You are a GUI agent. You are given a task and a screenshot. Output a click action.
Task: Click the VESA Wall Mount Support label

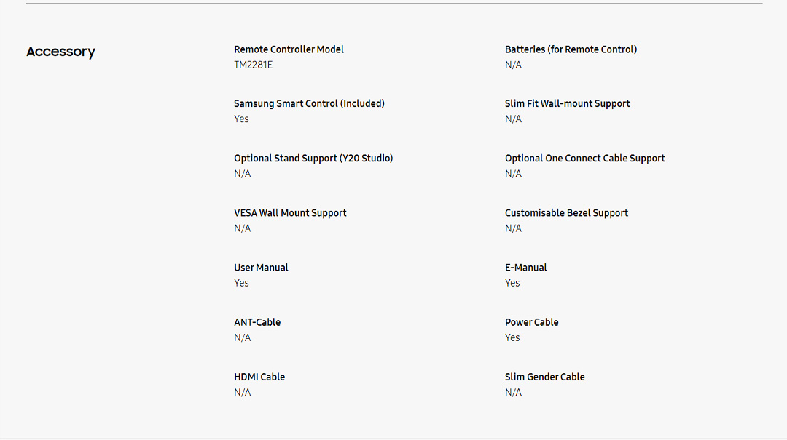pos(290,213)
